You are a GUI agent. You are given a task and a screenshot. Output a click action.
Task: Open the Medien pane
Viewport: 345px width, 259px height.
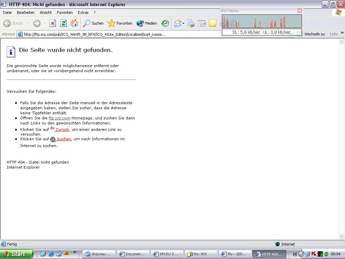coord(147,23)
